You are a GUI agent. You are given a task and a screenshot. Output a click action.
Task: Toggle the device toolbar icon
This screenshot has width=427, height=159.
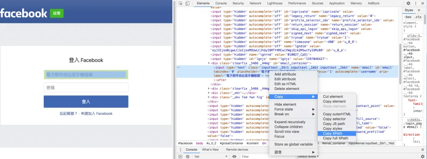click(x=187, y=3)
